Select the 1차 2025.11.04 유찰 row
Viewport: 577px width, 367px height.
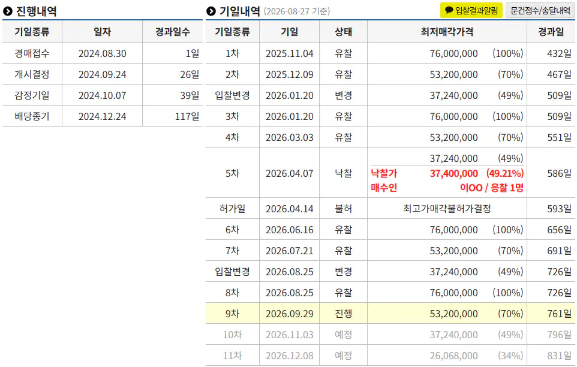tap(390, 53)
